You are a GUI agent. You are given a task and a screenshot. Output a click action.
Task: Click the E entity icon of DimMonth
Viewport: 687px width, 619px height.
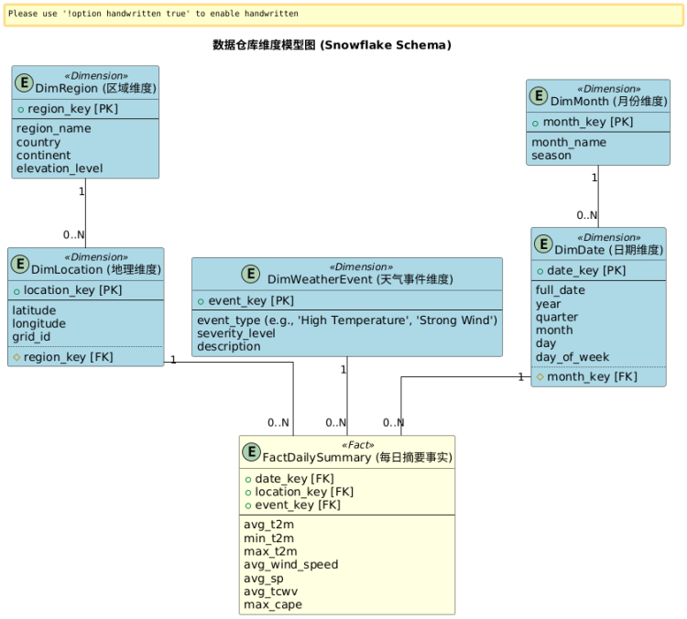click(540, 97)
